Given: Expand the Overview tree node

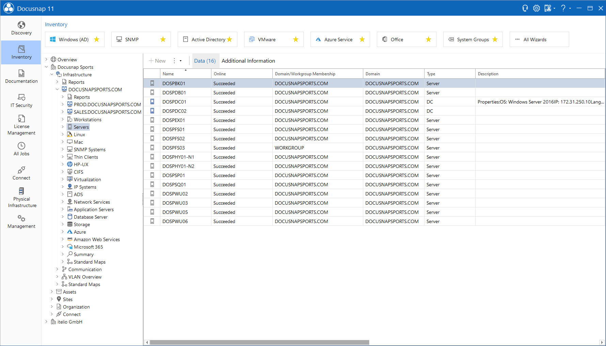Looking at the screenshot, I should tap(46, 60).
